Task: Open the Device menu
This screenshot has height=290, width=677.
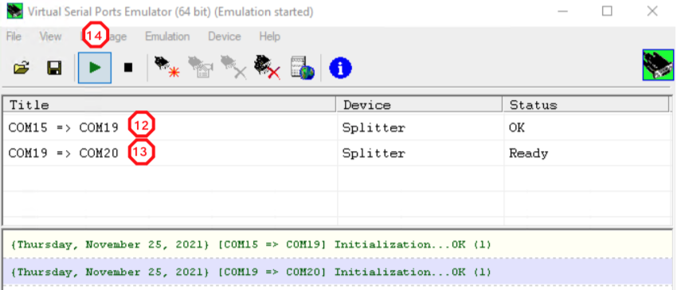Action: click(225, 37)
